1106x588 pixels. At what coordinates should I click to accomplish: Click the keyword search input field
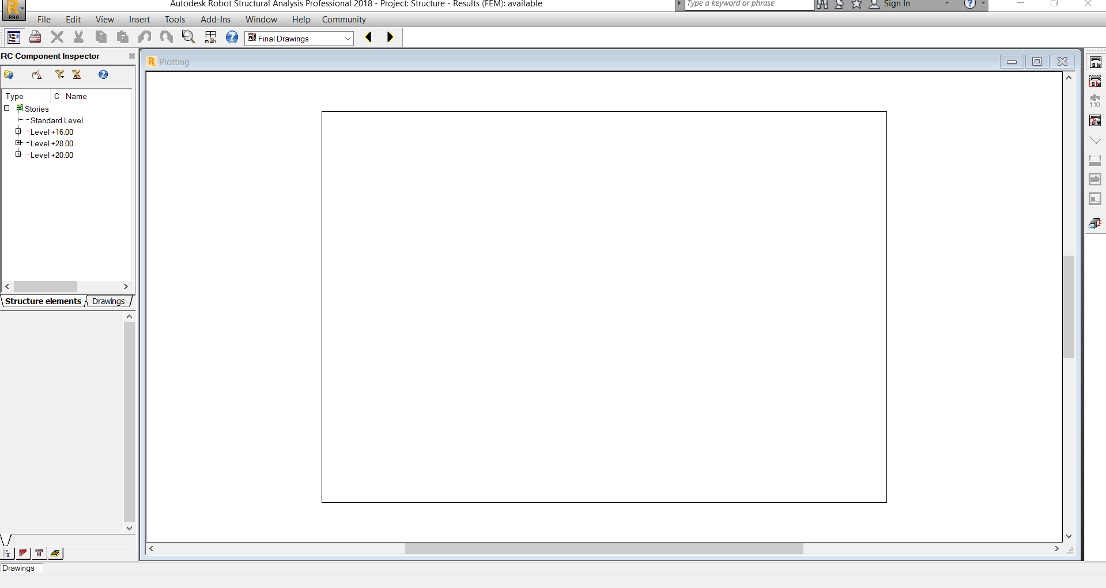(748, 4)
